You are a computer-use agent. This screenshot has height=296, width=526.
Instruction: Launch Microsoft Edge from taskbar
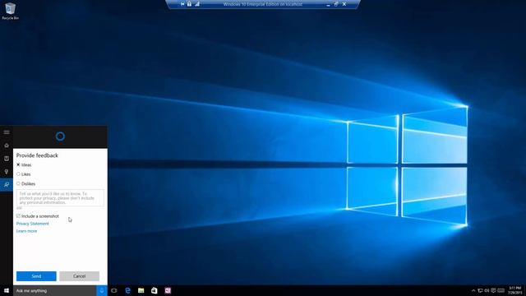point(127,290)
